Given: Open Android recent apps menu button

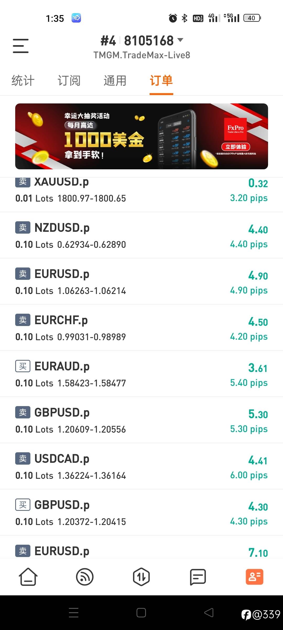Looking at the screenshot, I should 74,613.
